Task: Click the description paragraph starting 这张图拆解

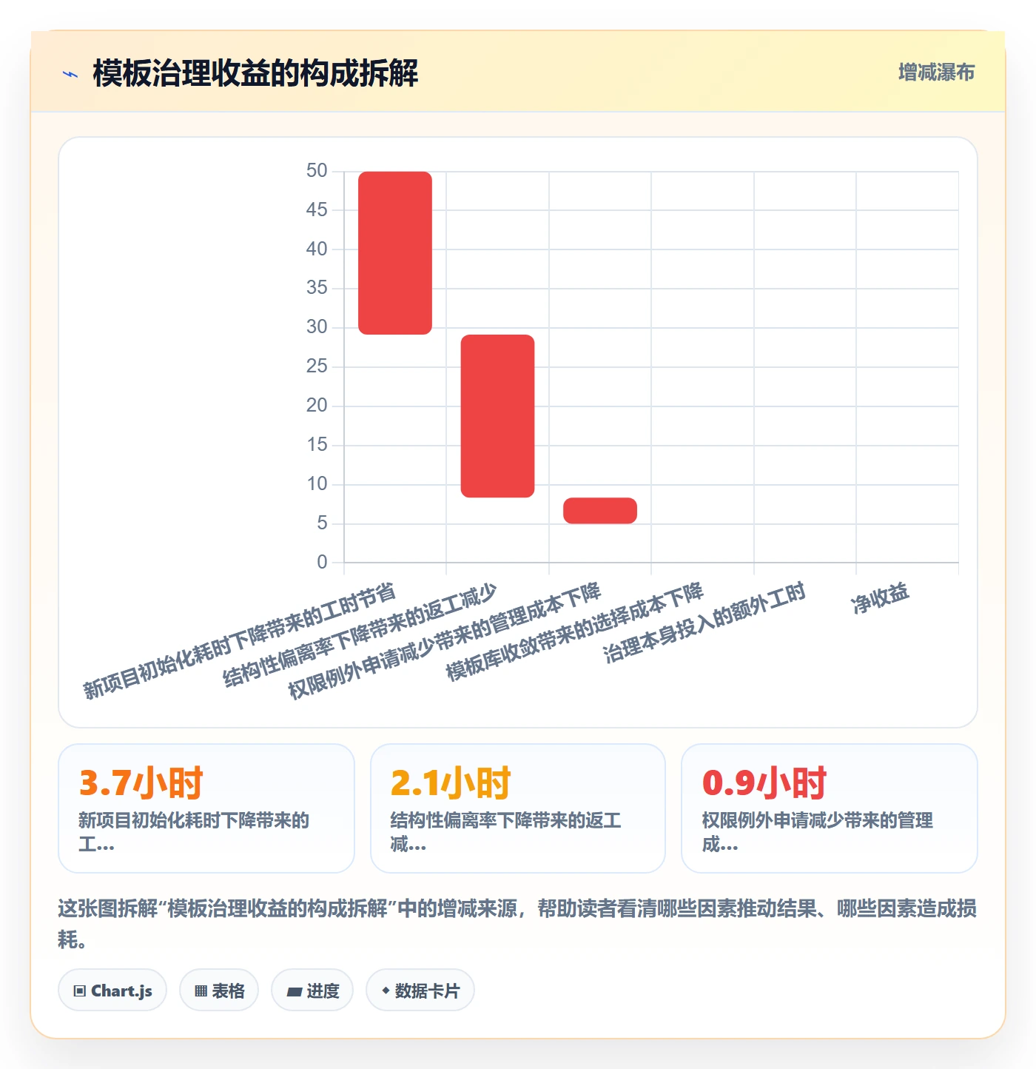Action: coord(517,924)
